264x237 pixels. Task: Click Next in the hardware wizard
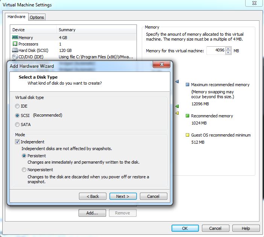coord(123,196)
